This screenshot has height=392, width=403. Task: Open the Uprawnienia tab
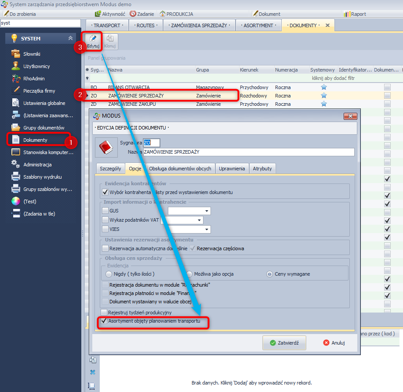(x=232, y=169)
